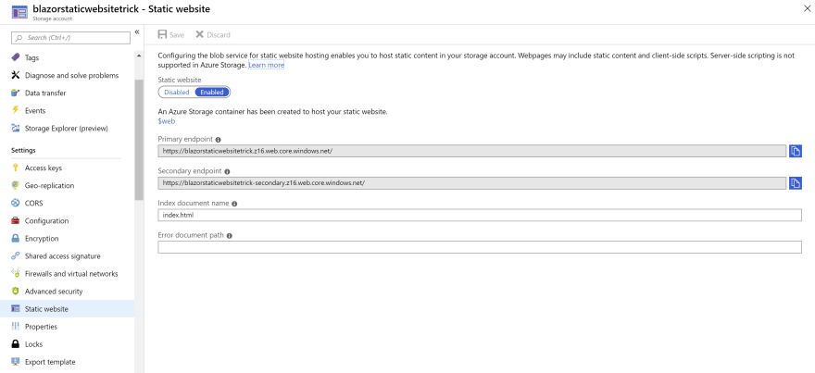Click the Export template icon
This screenshot has width=815, height=373.
pyautogui.click(x=16, y=362)
